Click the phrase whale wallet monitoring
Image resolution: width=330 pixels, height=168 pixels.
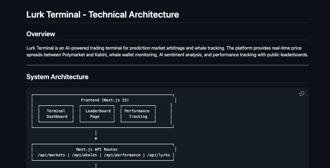pyautogui.click(x=133, y=55)
